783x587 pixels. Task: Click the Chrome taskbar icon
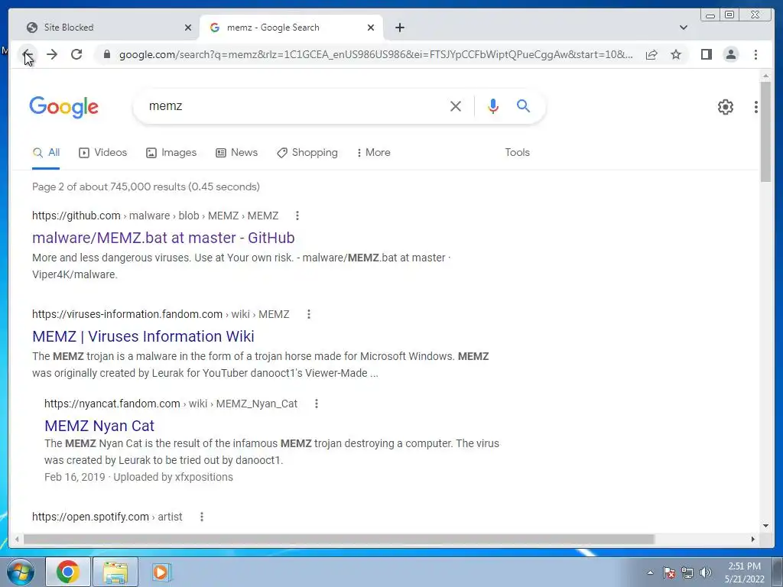(68, 572)
